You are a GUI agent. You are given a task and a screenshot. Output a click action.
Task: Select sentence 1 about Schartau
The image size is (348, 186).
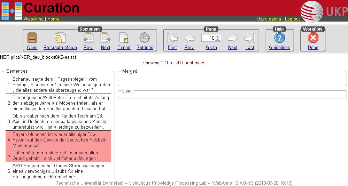click(x=58, y=84)
